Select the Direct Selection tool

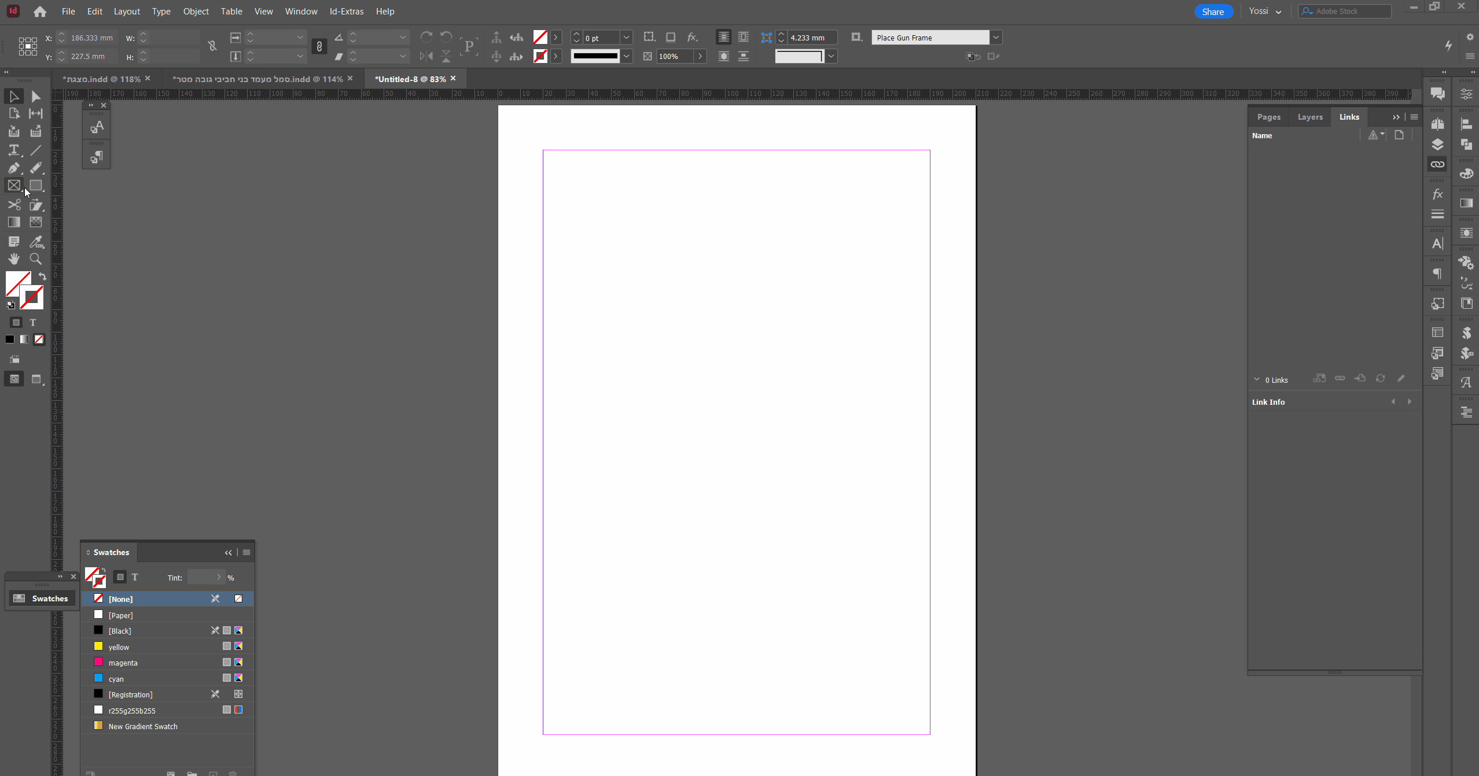pos(35,97)
